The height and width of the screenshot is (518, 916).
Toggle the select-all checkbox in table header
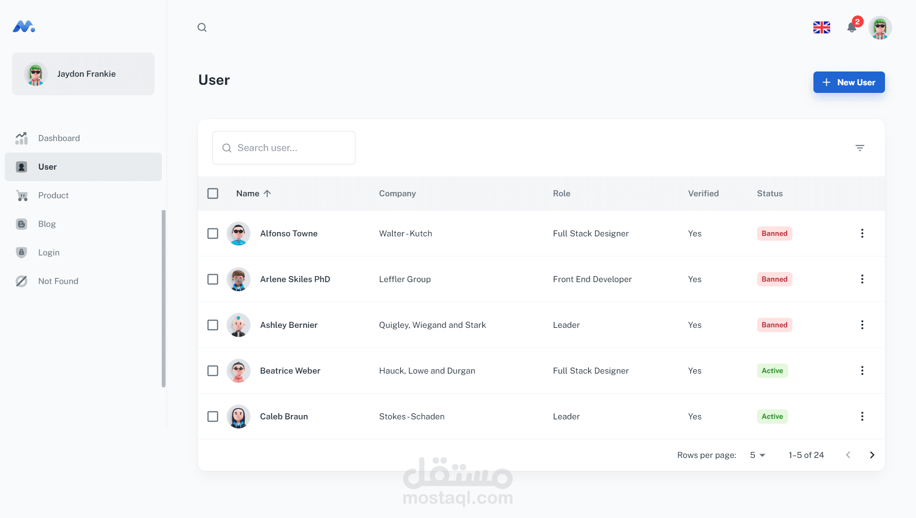pos(213,193)
